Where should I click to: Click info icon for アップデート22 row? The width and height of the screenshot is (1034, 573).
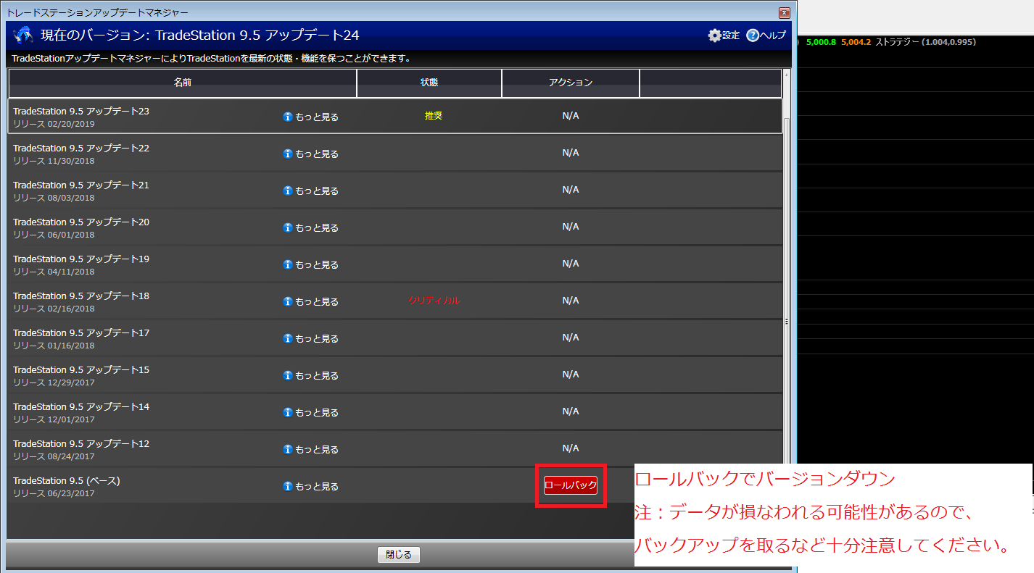[288, 154]
